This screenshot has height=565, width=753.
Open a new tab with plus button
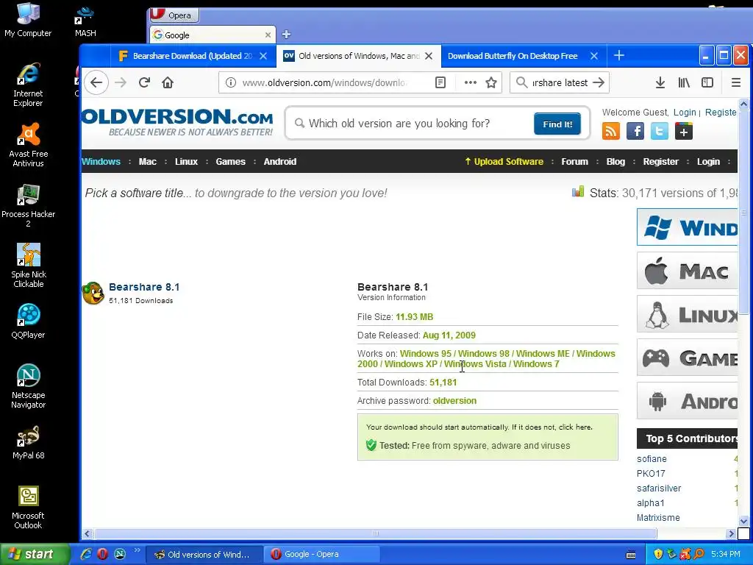point(619,56)
